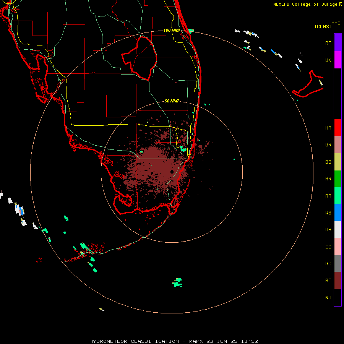The height and width of the screenshot is (344, 344).
Task: Click the RA light green legend swatch
Action: [x=338, y=196]
